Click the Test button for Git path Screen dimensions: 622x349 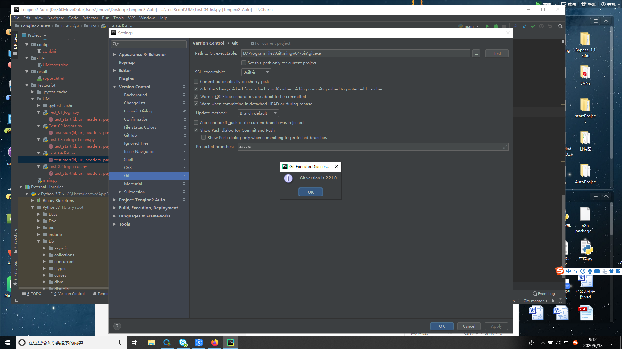[x=497, y=54]
